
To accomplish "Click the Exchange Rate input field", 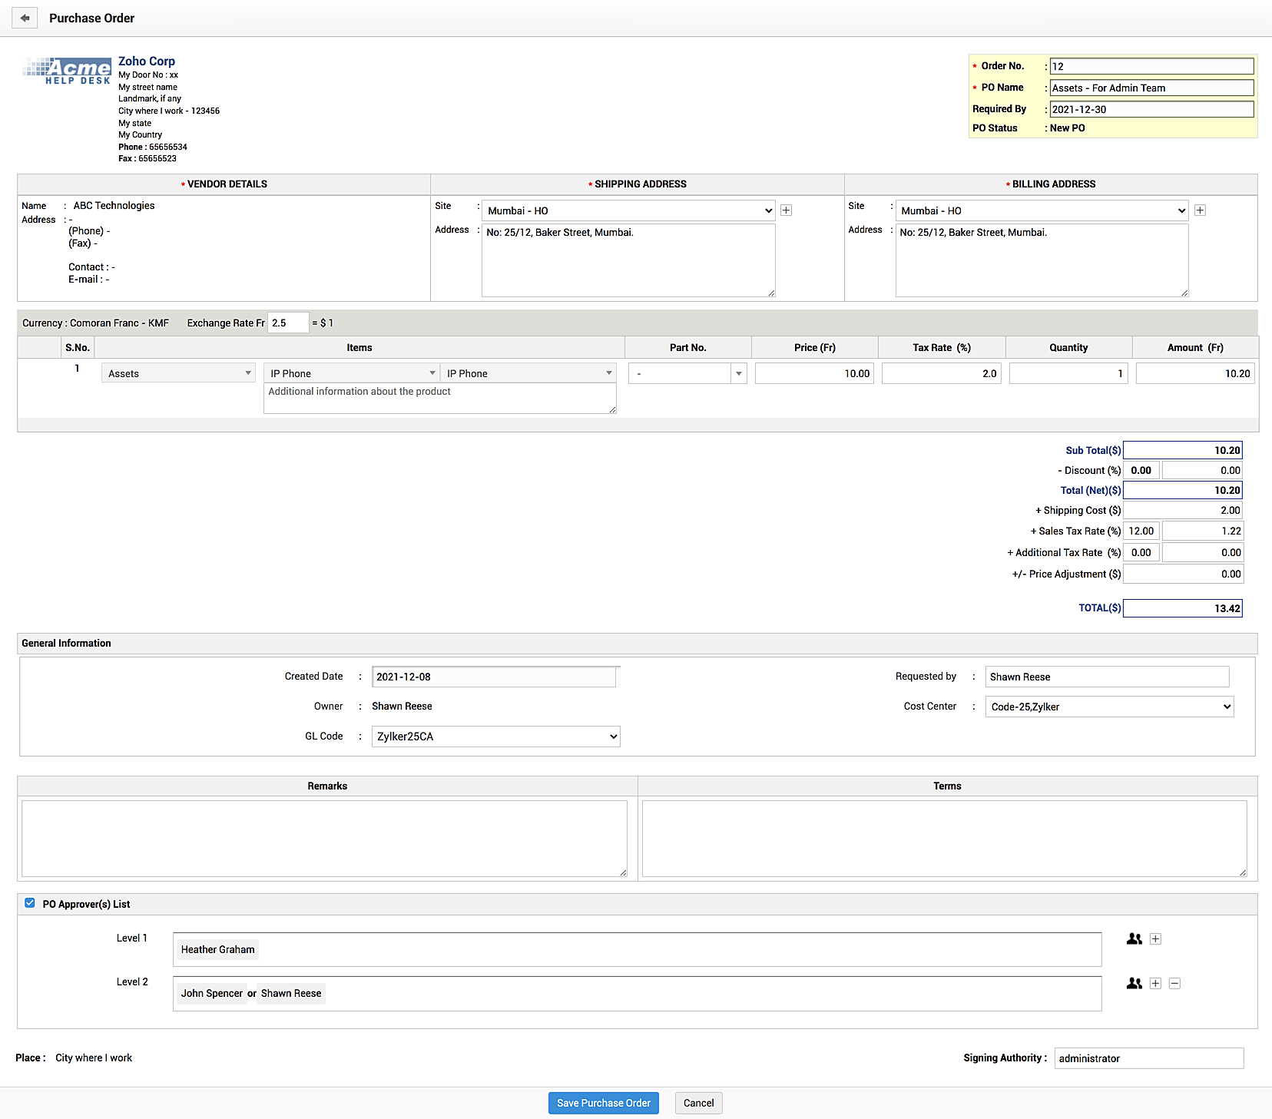I will tap(288, 323).
